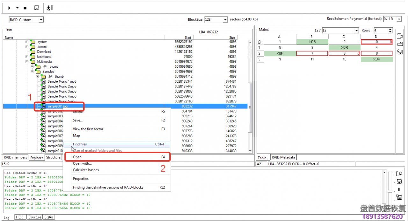Switch to the RAID members tab

tap(15, 157)
